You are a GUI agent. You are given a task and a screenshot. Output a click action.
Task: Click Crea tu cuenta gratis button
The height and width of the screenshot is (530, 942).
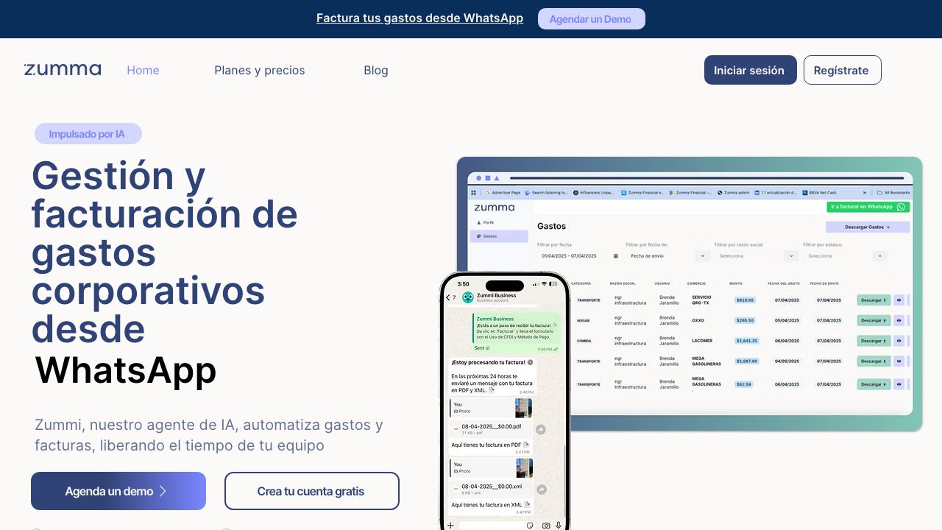click(x=311, y=491)
